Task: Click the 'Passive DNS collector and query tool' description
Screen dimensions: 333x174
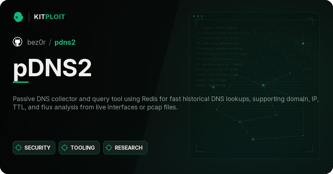Action: (165, 103)
